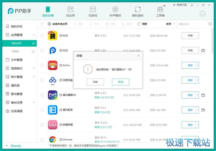
Task: Focus the 搜索应用 search field
Action: 193,24
